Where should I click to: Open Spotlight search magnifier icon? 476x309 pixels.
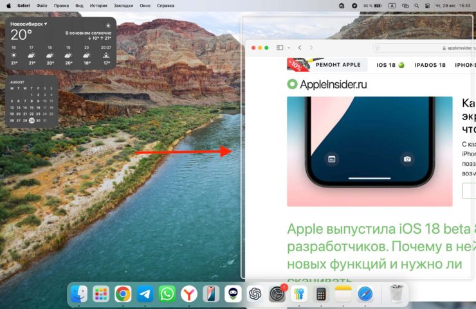416,5
